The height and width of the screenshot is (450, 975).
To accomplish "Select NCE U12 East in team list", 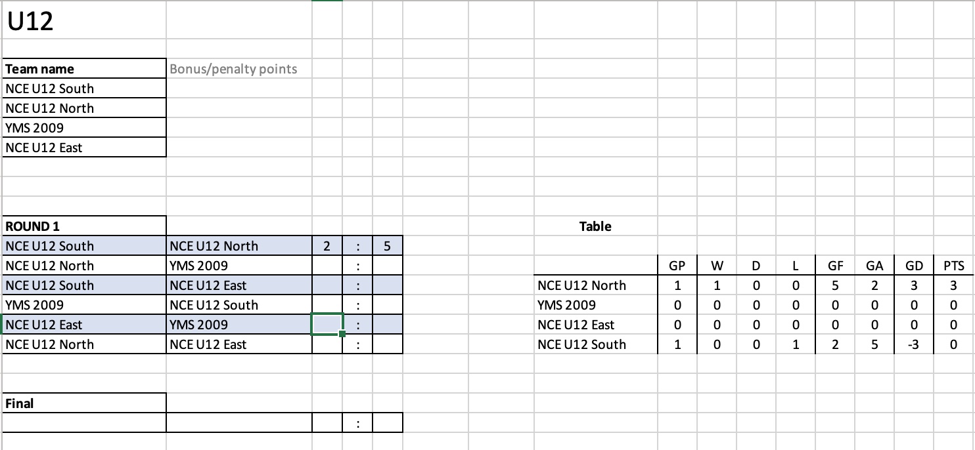I will [84, 148].
